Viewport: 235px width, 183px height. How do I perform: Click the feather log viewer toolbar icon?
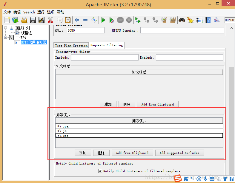[217, 20]
